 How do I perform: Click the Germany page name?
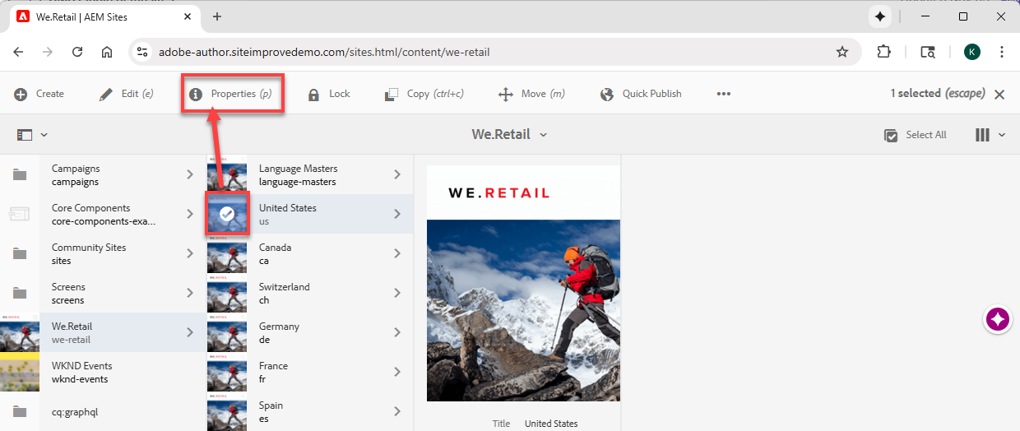coord(279,326)
